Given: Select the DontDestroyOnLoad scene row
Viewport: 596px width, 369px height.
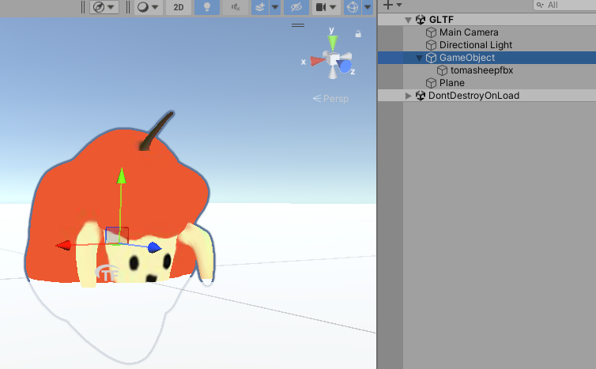Looking at the screenshot, I should tap(487, 96).
